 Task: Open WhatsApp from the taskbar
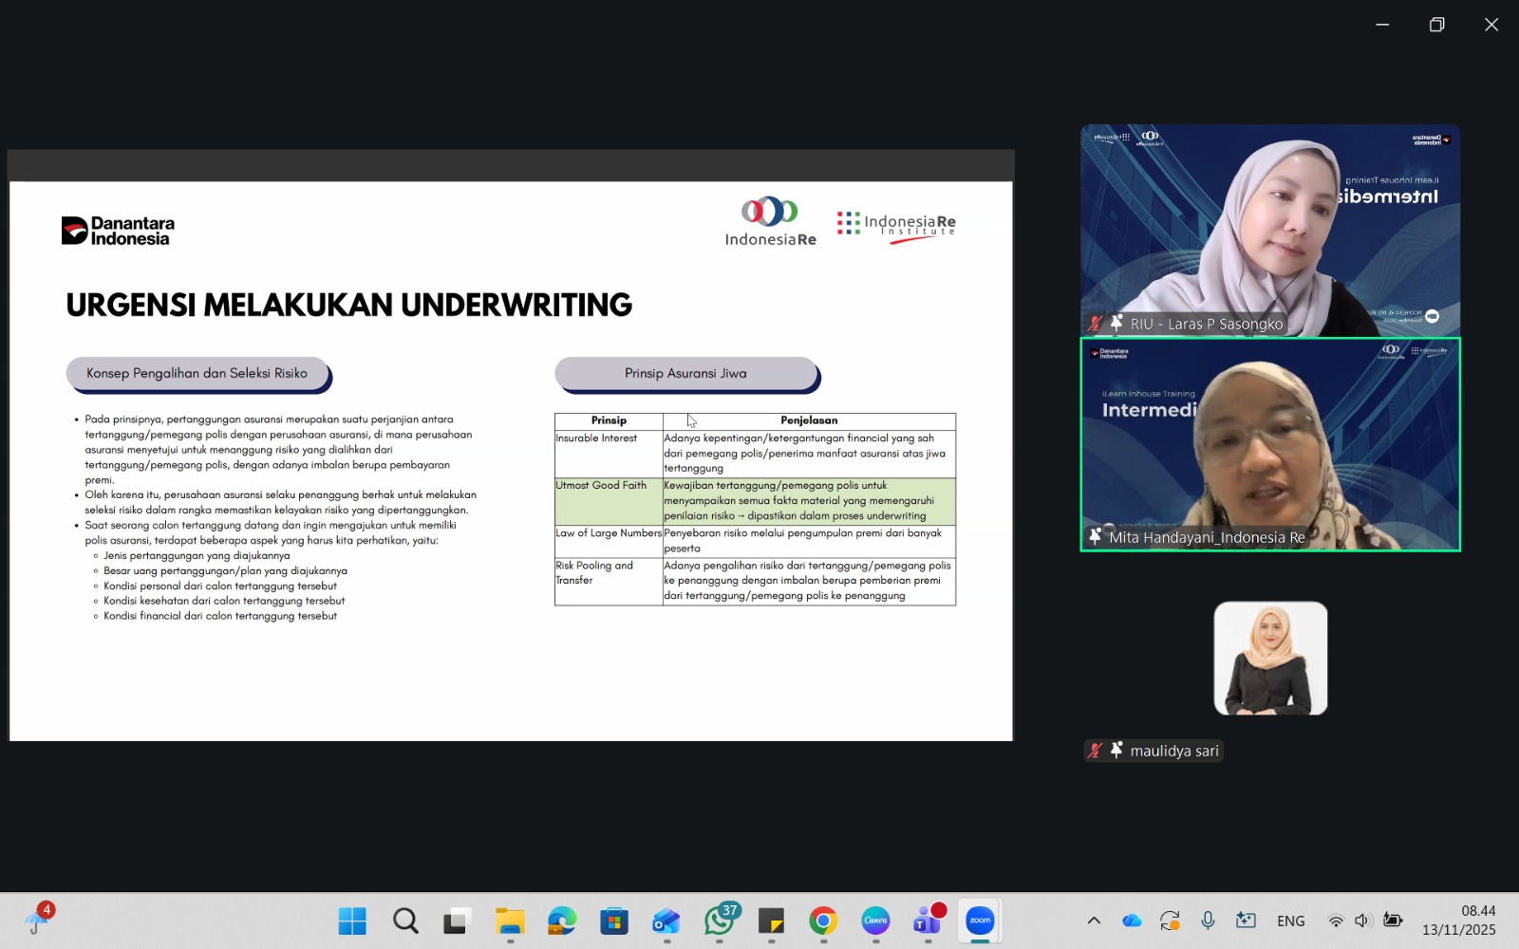pos(719,921)
